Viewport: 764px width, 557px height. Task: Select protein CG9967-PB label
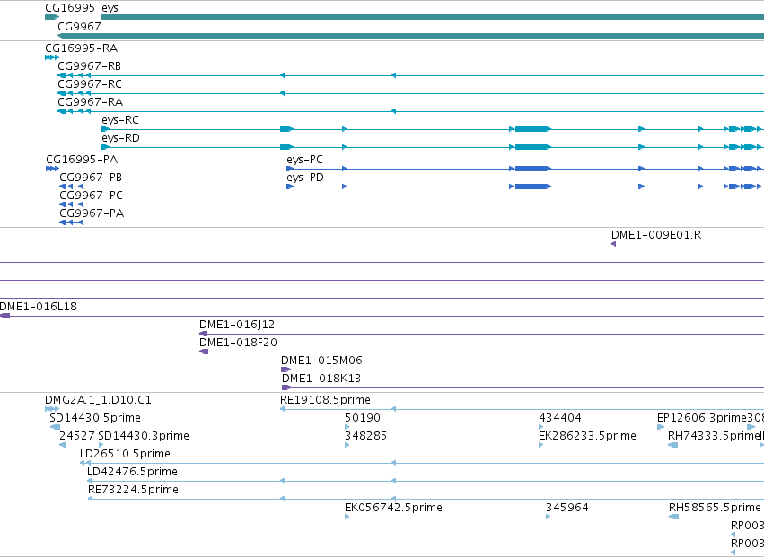coord(91,178)
